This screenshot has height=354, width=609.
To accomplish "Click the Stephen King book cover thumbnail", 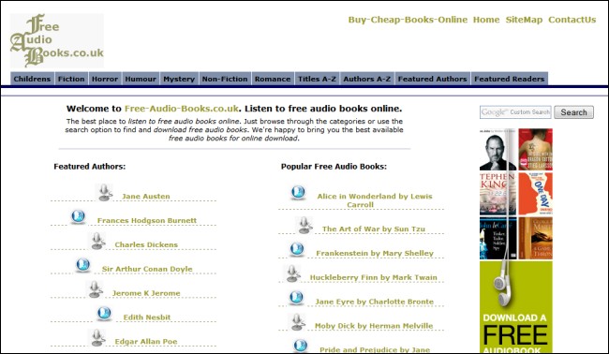I will click(498, 194).
